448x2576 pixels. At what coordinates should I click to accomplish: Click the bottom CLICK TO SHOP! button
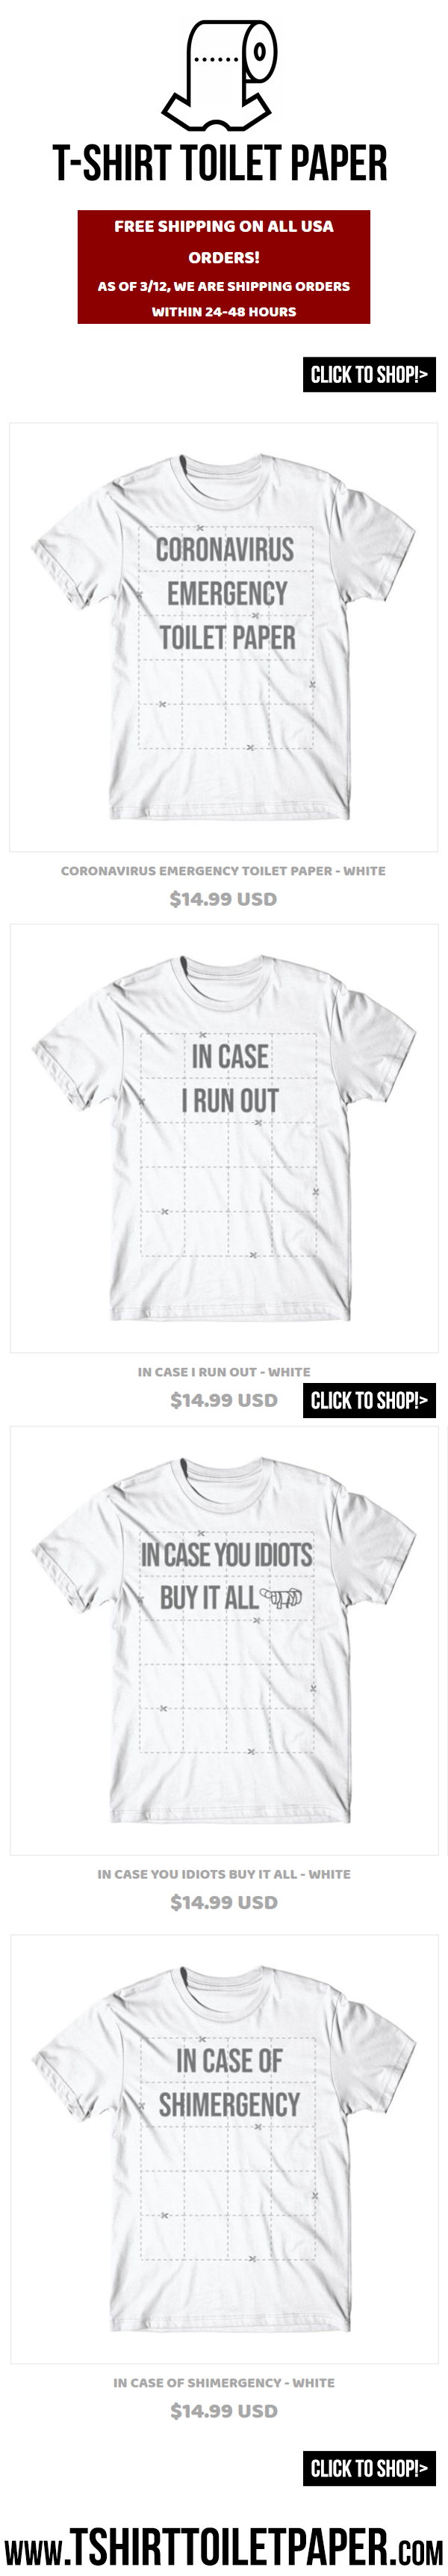tap(369, 2468)
